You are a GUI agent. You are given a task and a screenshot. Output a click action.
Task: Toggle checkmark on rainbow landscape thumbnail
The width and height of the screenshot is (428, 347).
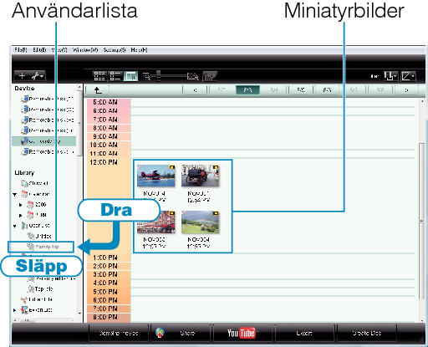[184, 213]
